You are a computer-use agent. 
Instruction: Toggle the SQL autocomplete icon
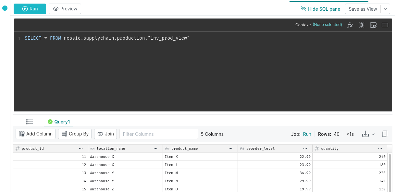(373, 25)
